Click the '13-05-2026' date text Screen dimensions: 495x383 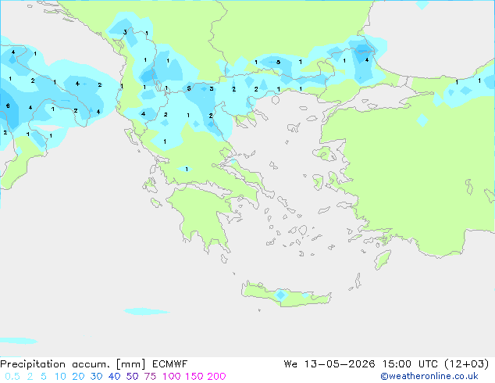[340, 364]
